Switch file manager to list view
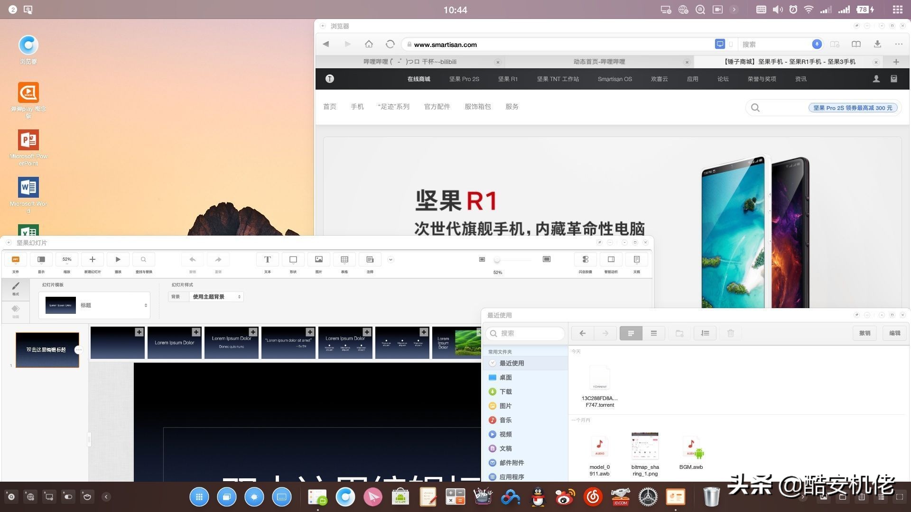Viewport: 911px width, 512px height. (x=653, y=333)
